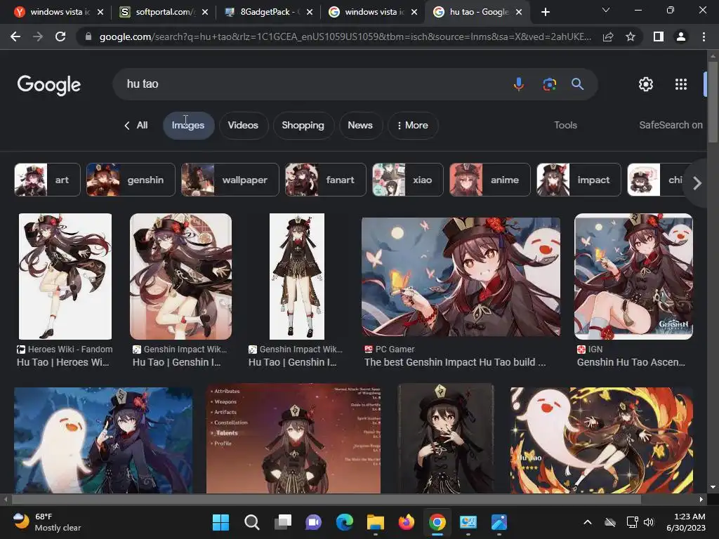This screenshot has width=719, height=539.
Task: Go back to previous page
Action: (15, 36)
